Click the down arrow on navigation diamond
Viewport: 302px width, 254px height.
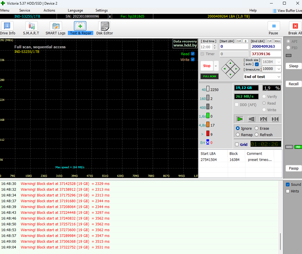(x=231, y=75)
